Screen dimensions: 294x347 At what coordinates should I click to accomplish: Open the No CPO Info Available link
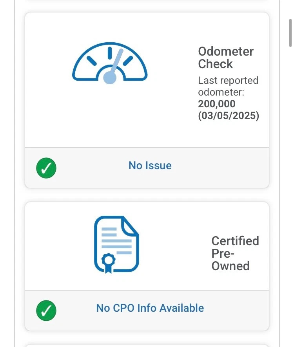[x=150, y=308]
